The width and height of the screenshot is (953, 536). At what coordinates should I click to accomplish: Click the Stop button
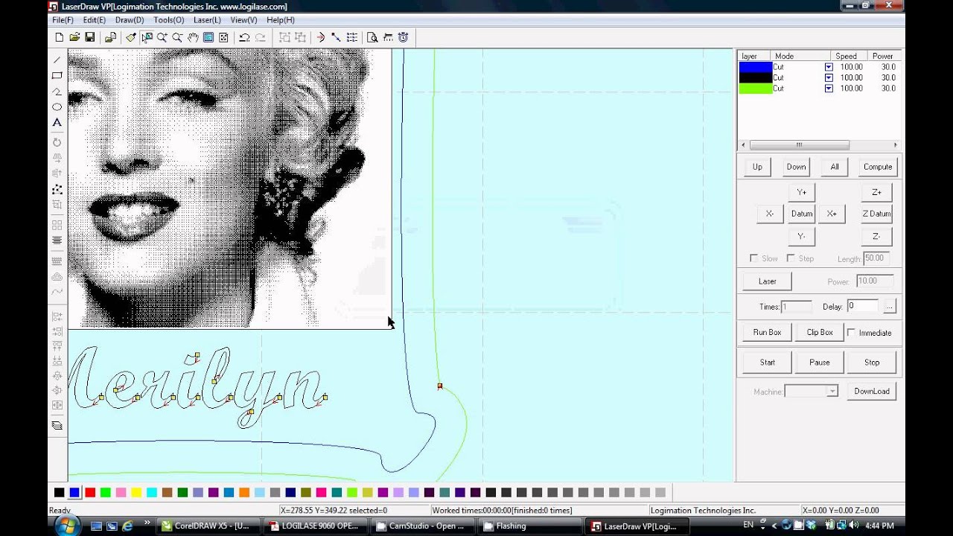tap(872, 363)
